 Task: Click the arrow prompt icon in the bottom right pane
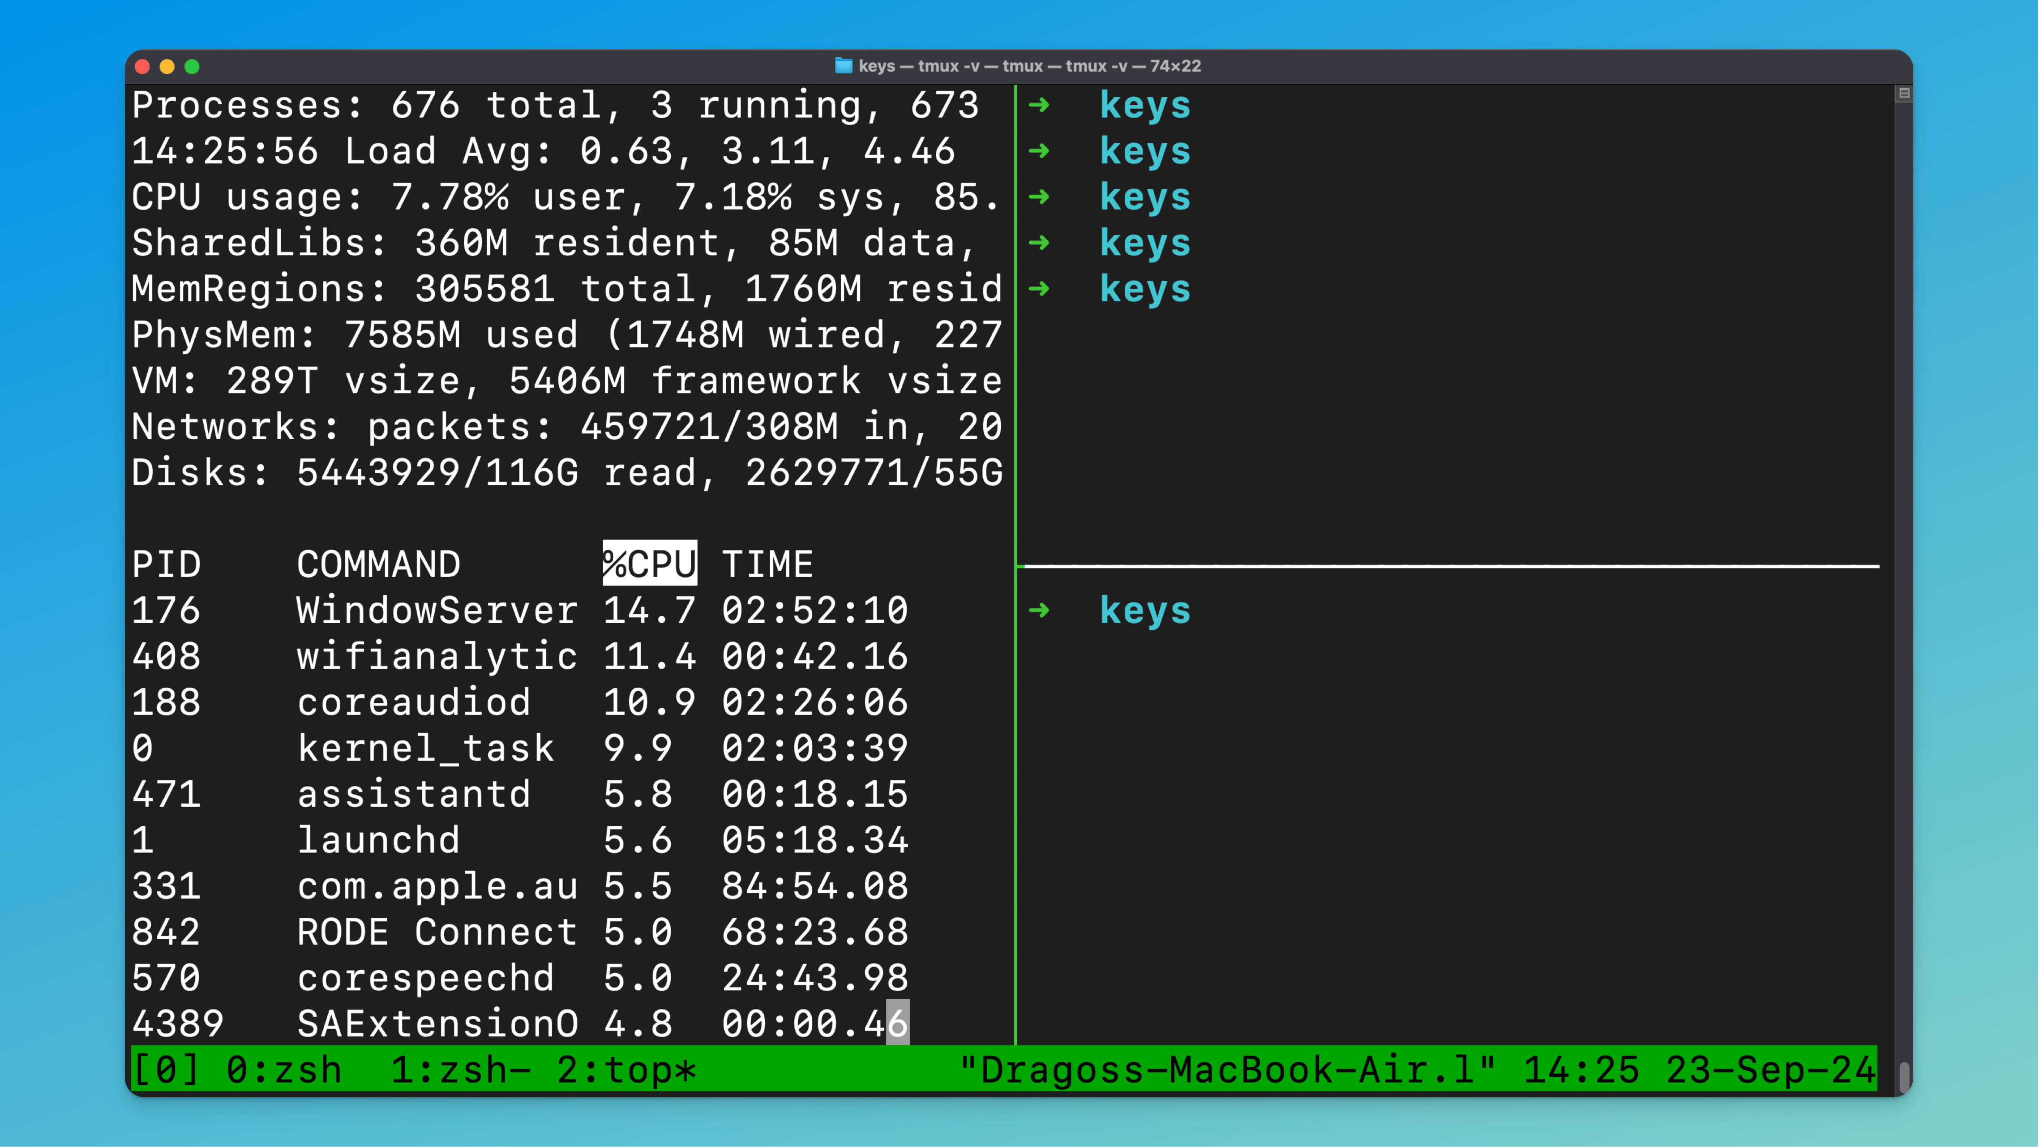click(x=1039, y=610)
